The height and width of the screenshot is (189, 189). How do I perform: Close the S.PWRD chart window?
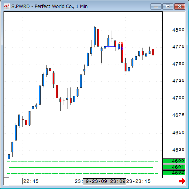coord(179,6)
